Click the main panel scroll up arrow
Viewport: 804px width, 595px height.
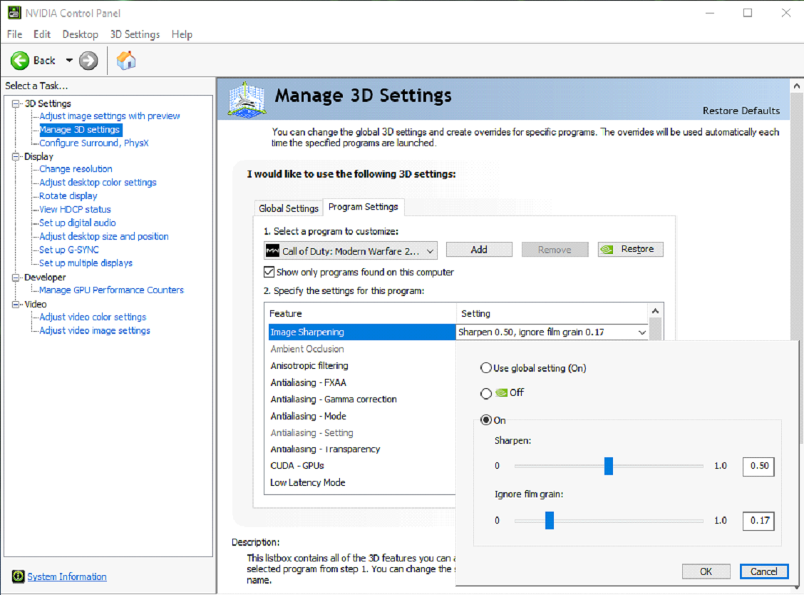point(796,86)
